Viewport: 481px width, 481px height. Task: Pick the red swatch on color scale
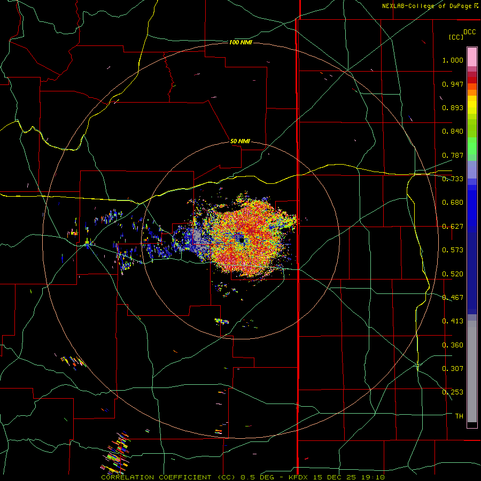click(472, 80)
